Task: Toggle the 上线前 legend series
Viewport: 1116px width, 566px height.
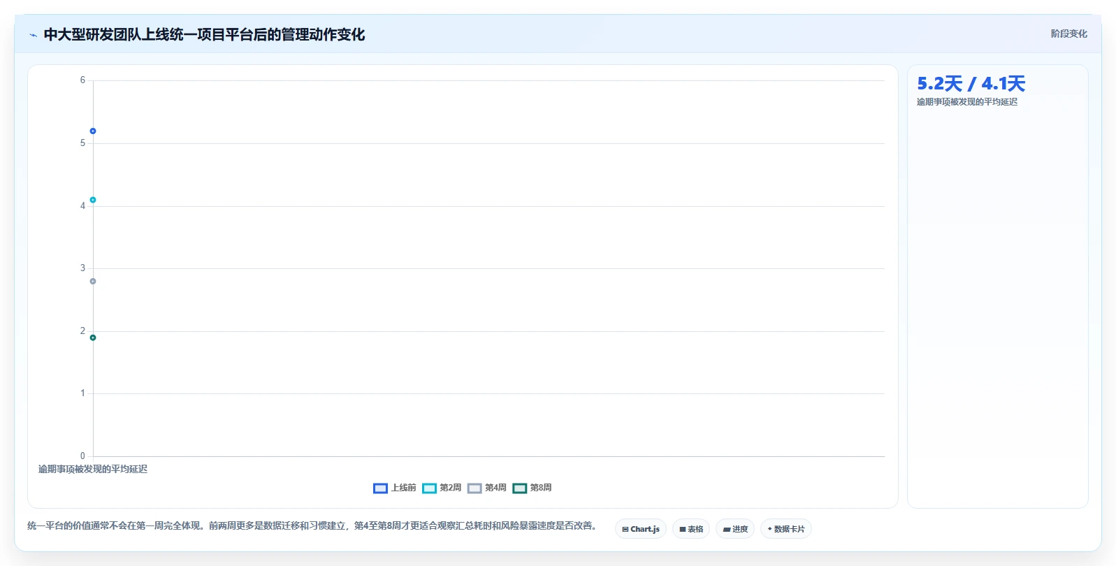Action: pos(395,488)
